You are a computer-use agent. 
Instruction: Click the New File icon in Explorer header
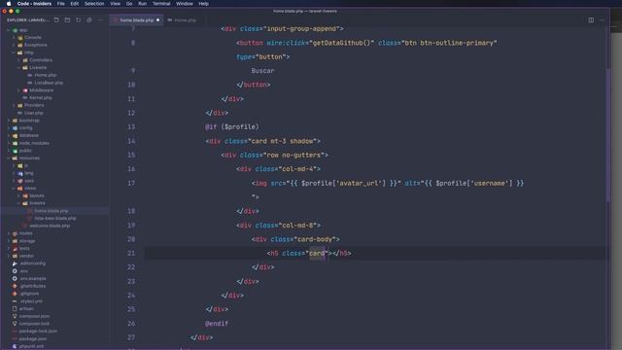[x=56, y=19]
